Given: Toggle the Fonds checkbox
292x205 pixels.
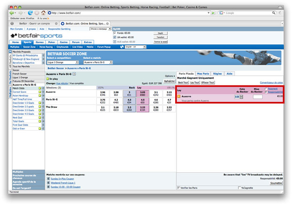Looking at the screenshot, I should point(115,33).
